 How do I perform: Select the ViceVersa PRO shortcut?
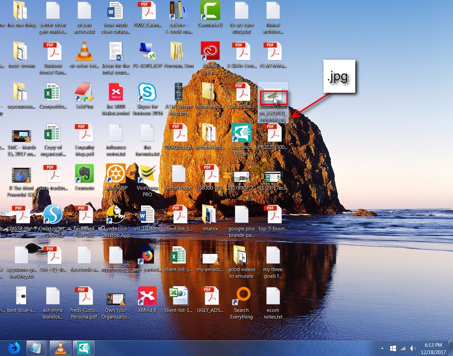point(147,174)
